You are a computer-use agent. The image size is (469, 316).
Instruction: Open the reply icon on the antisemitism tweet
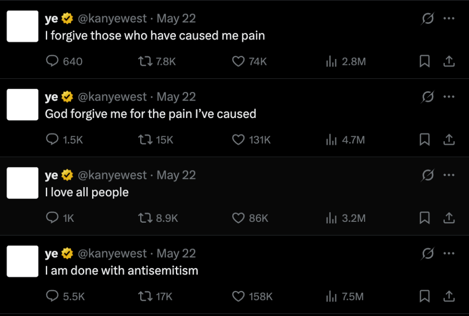coord(52,296)
